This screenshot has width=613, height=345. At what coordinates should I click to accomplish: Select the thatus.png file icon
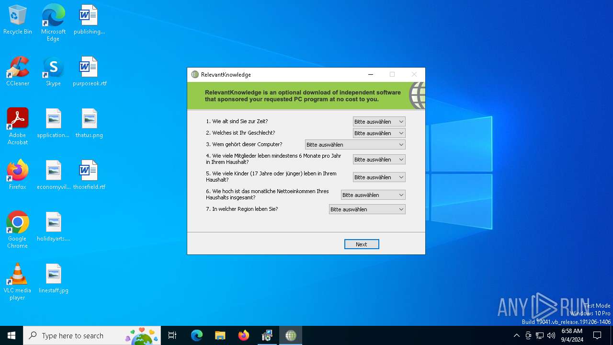click(x=89, y=124)
